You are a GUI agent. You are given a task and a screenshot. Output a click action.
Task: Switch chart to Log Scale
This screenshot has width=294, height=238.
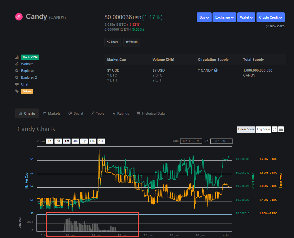coord(264,129)
